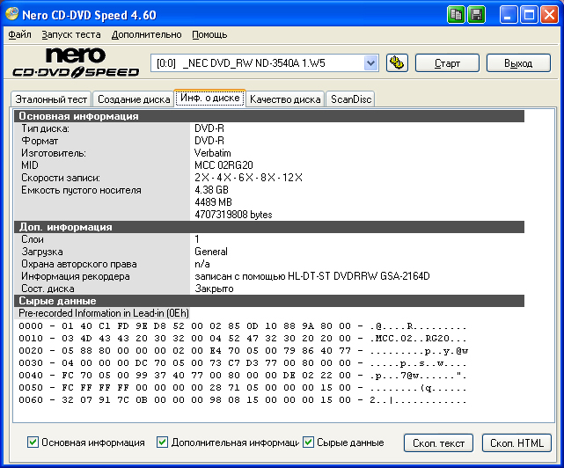Open the NEC DVD_RW drive selection dropdown

(x=265, y=63)
